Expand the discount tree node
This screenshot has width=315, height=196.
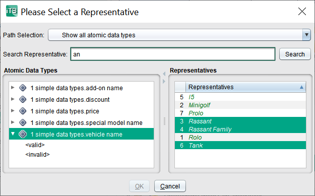[13, 99]
